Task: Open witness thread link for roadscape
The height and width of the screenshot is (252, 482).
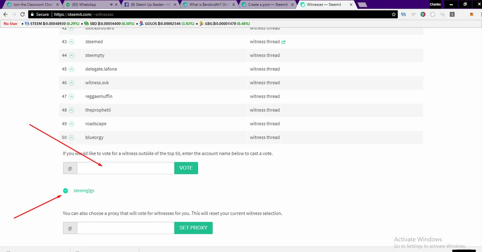Action: coord(265,124)
